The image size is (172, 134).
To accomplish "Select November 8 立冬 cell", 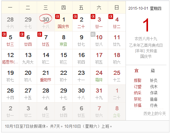I will (x=117, y=111).
